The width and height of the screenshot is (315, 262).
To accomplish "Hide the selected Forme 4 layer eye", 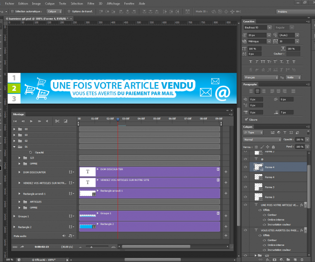I will click(245, 167).
